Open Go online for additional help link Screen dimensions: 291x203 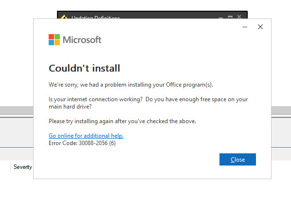tap(86, 136)
